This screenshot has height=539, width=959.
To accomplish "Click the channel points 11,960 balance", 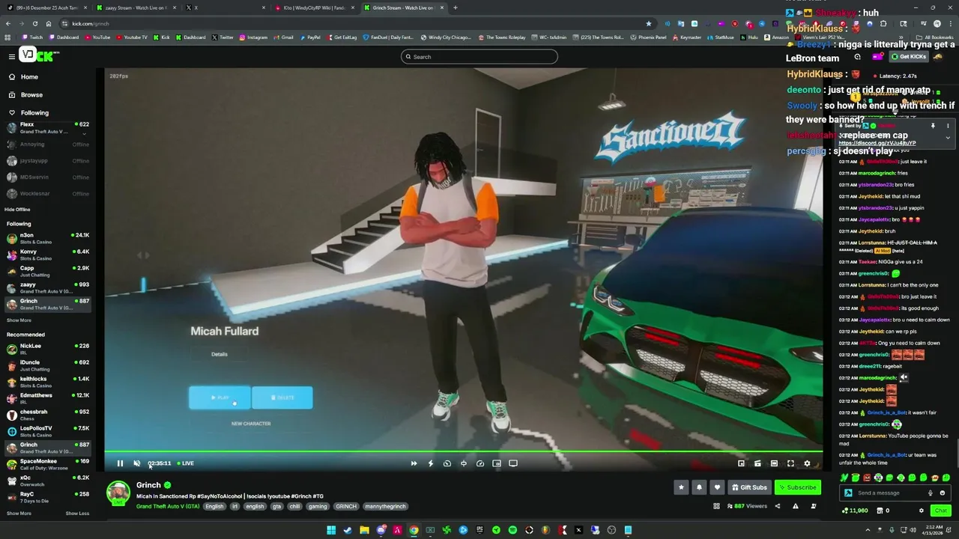I will click(855, 511).
